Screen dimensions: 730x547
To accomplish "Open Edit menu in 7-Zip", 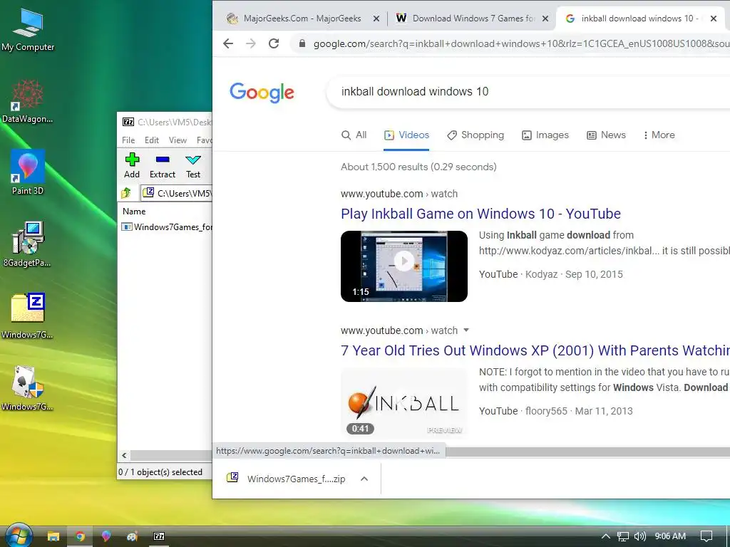I will (x=151, y=140).
